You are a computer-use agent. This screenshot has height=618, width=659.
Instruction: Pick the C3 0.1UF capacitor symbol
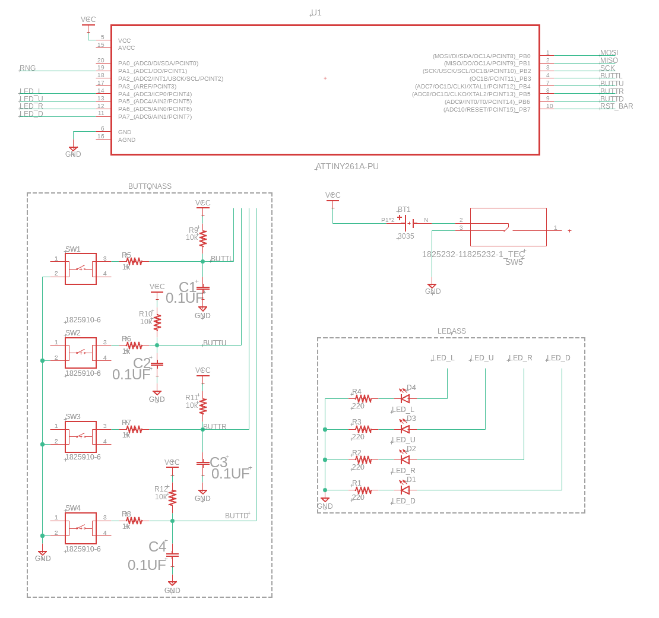(203, 464)
